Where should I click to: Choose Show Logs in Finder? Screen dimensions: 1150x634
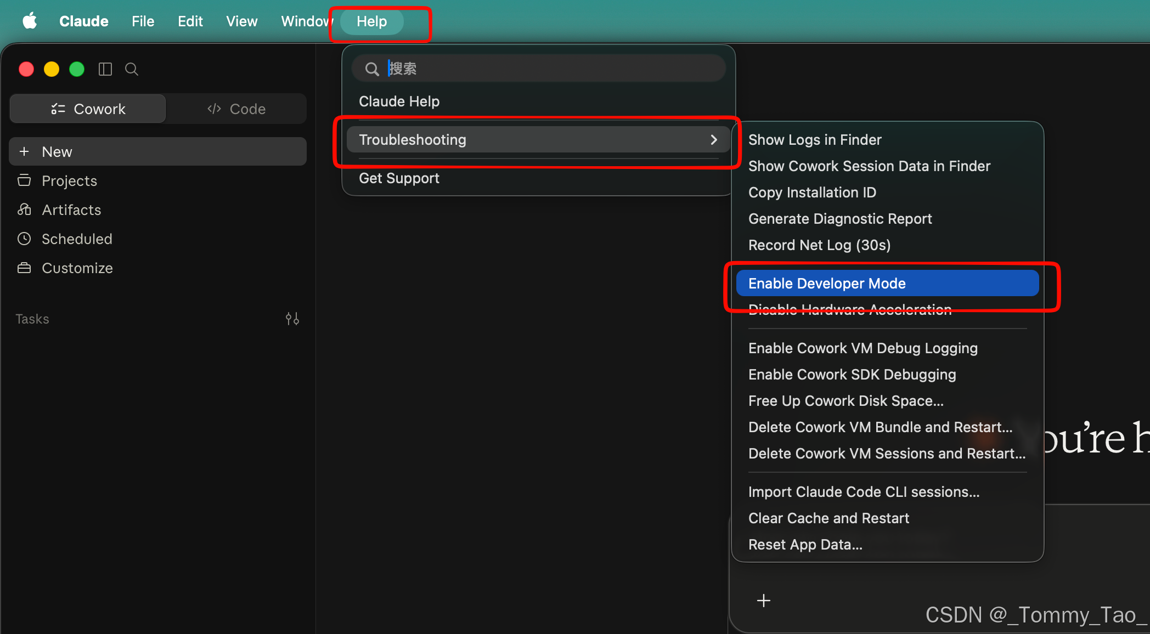888,140
